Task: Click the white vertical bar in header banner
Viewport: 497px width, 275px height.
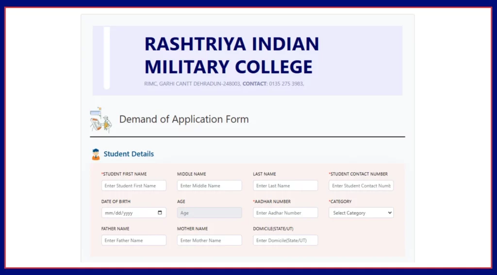Action: 107,58
